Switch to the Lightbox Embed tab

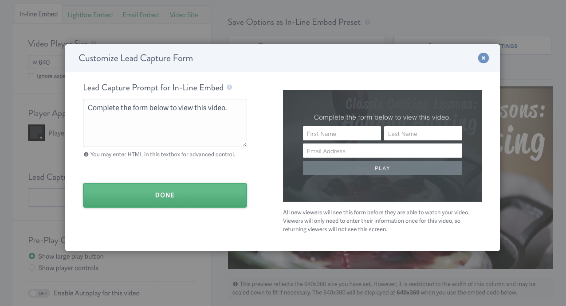[x=90, y=15]
